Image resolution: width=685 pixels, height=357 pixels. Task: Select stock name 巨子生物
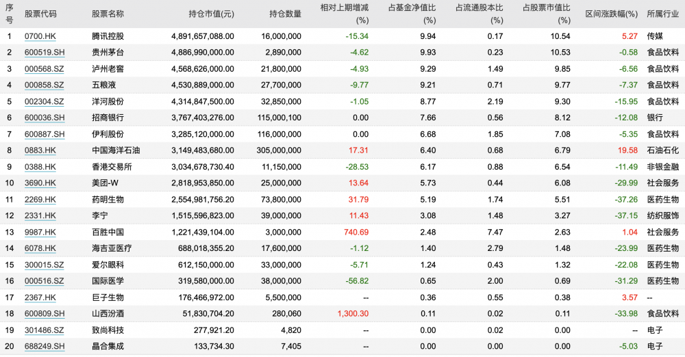108,298
